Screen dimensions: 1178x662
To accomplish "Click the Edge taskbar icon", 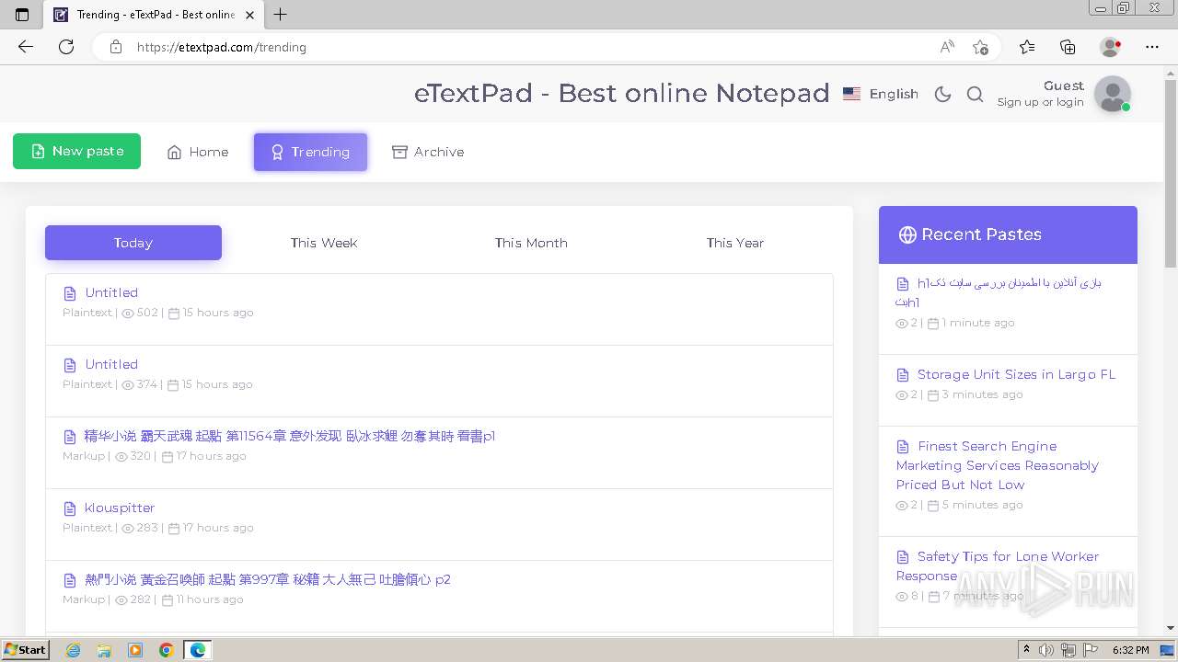I will pos(198,650).
